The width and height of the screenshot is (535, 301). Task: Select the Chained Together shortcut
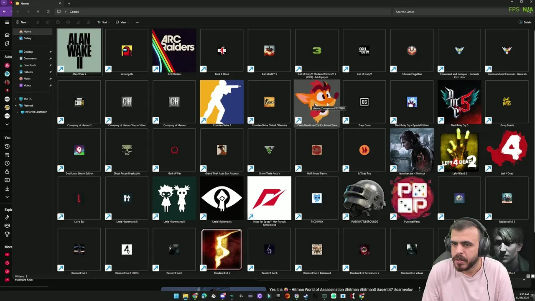coord(412,52)
